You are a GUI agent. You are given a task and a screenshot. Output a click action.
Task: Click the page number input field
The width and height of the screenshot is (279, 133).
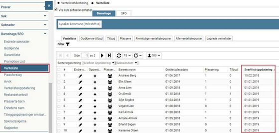(84, 55)
